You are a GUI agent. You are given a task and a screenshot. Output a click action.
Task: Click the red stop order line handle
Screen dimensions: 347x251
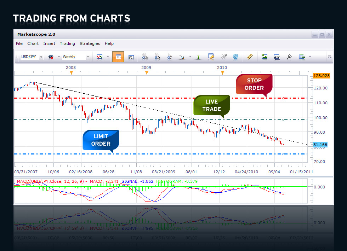pyautogui.click(x=283, y=98)
